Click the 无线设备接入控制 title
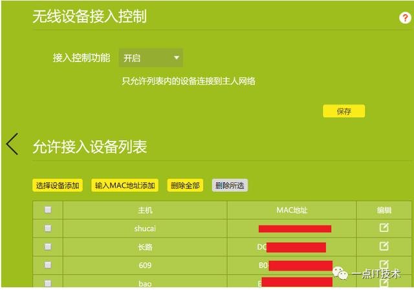 (x=89, y=16)
